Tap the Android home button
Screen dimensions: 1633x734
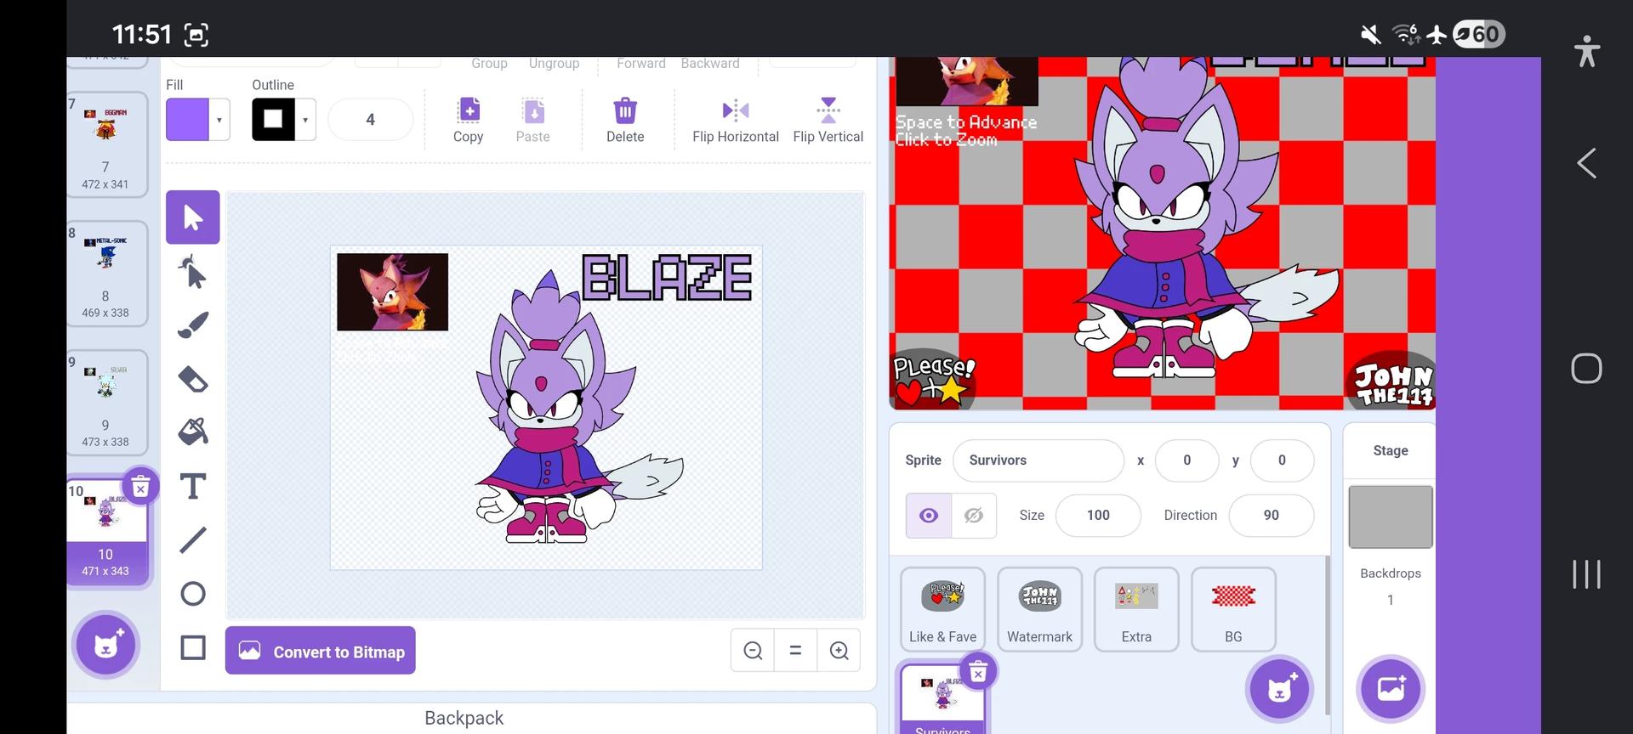click(1586, 369)
